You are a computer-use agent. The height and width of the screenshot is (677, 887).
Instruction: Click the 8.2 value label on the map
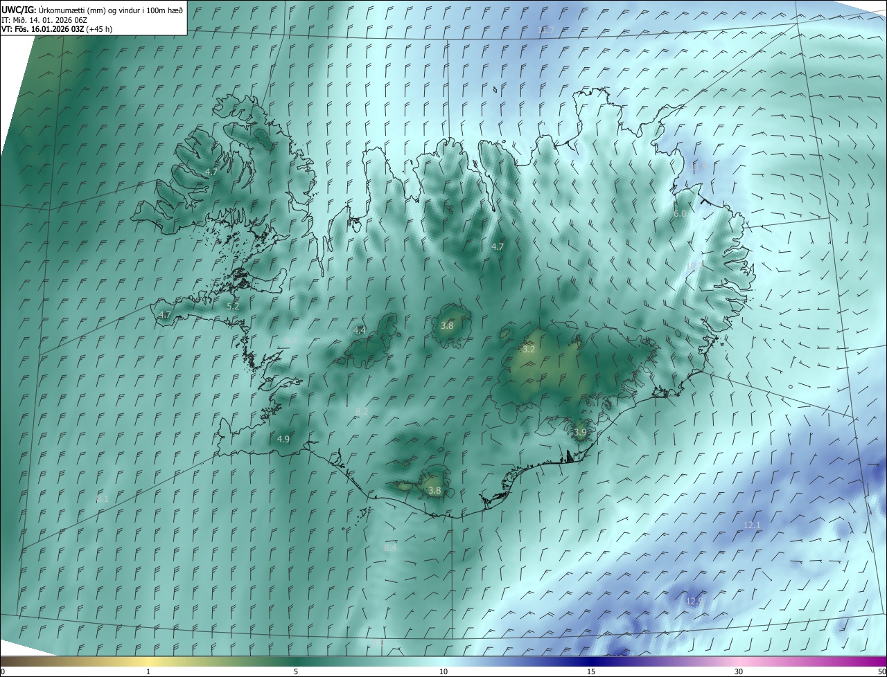coord(362,412)
